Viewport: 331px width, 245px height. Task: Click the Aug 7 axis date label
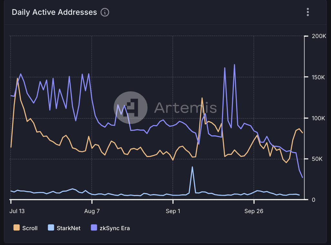(x=92, y=211)
